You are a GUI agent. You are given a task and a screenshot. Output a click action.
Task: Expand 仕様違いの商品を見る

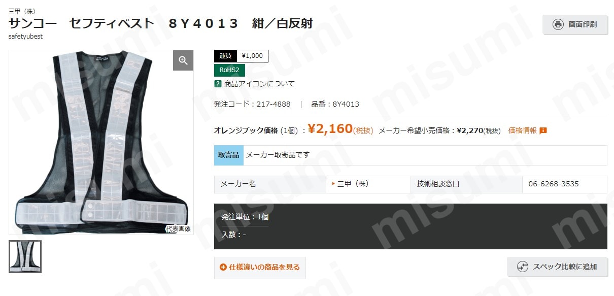pyautogui.click(x=260, y=268)
